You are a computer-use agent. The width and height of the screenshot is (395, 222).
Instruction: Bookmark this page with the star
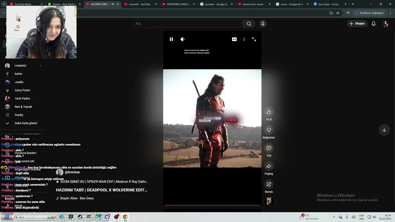[x=338, y=13]
